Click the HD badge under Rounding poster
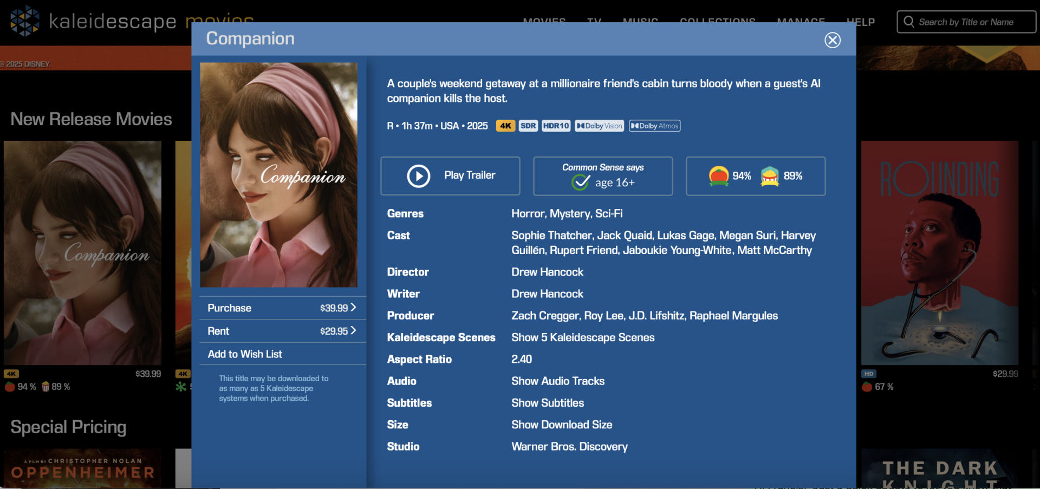Viewport: 1040px width, 489px height. click(x=869, y=374)
